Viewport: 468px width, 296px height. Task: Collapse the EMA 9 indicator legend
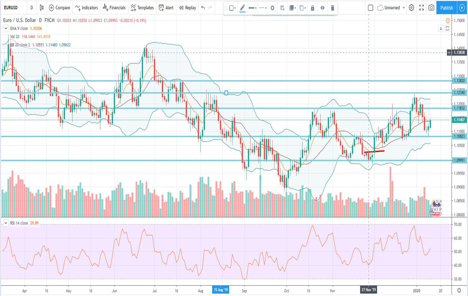6,29
